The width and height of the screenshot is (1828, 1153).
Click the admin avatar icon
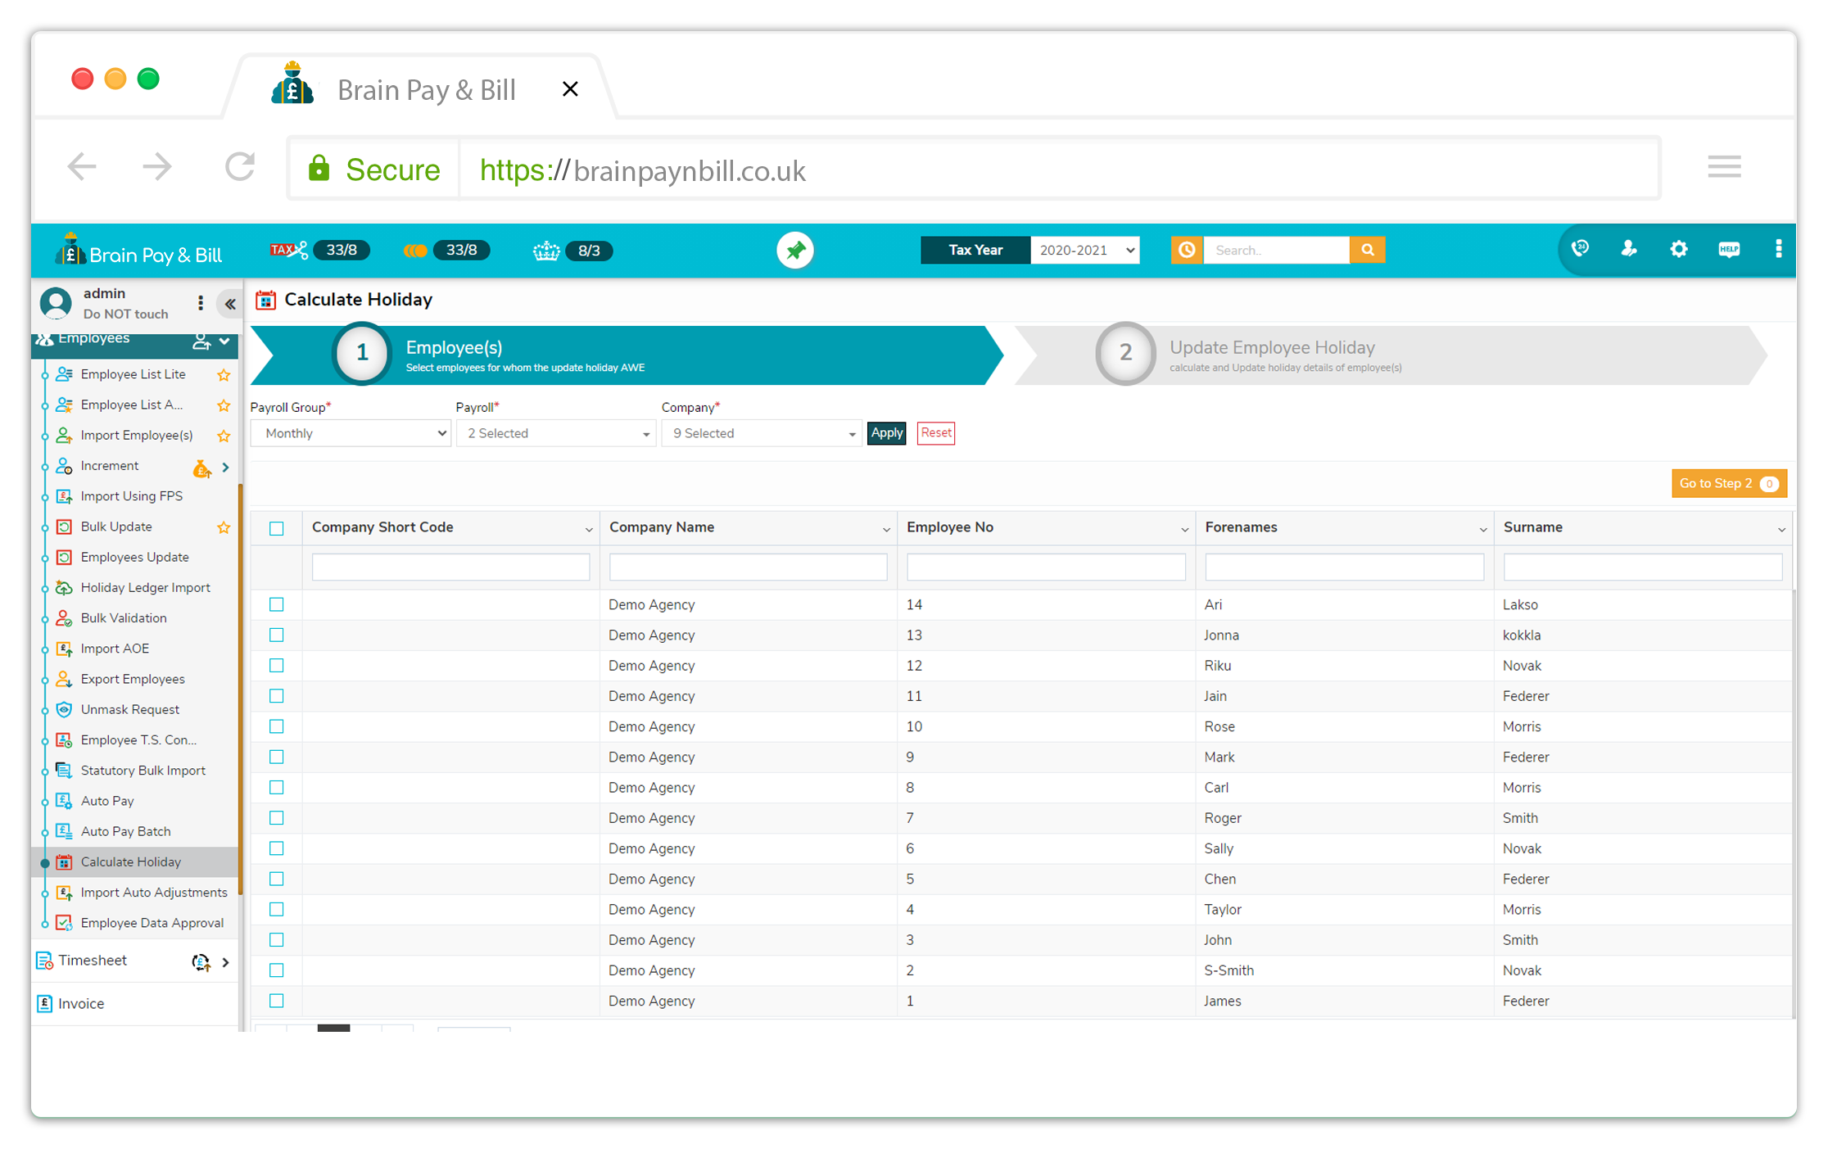pyautogui.click(x=56, y=303)
